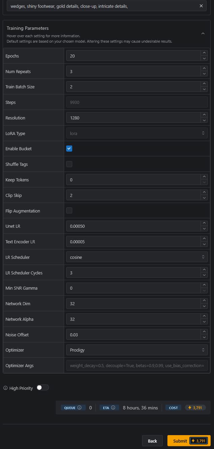Click the Noise Offset input field
214x449 pixels.
[x=133, y=335]
